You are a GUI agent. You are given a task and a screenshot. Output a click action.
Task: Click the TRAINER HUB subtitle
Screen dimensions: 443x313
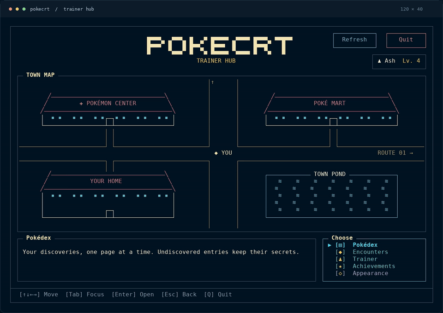(x=216, y=61)
